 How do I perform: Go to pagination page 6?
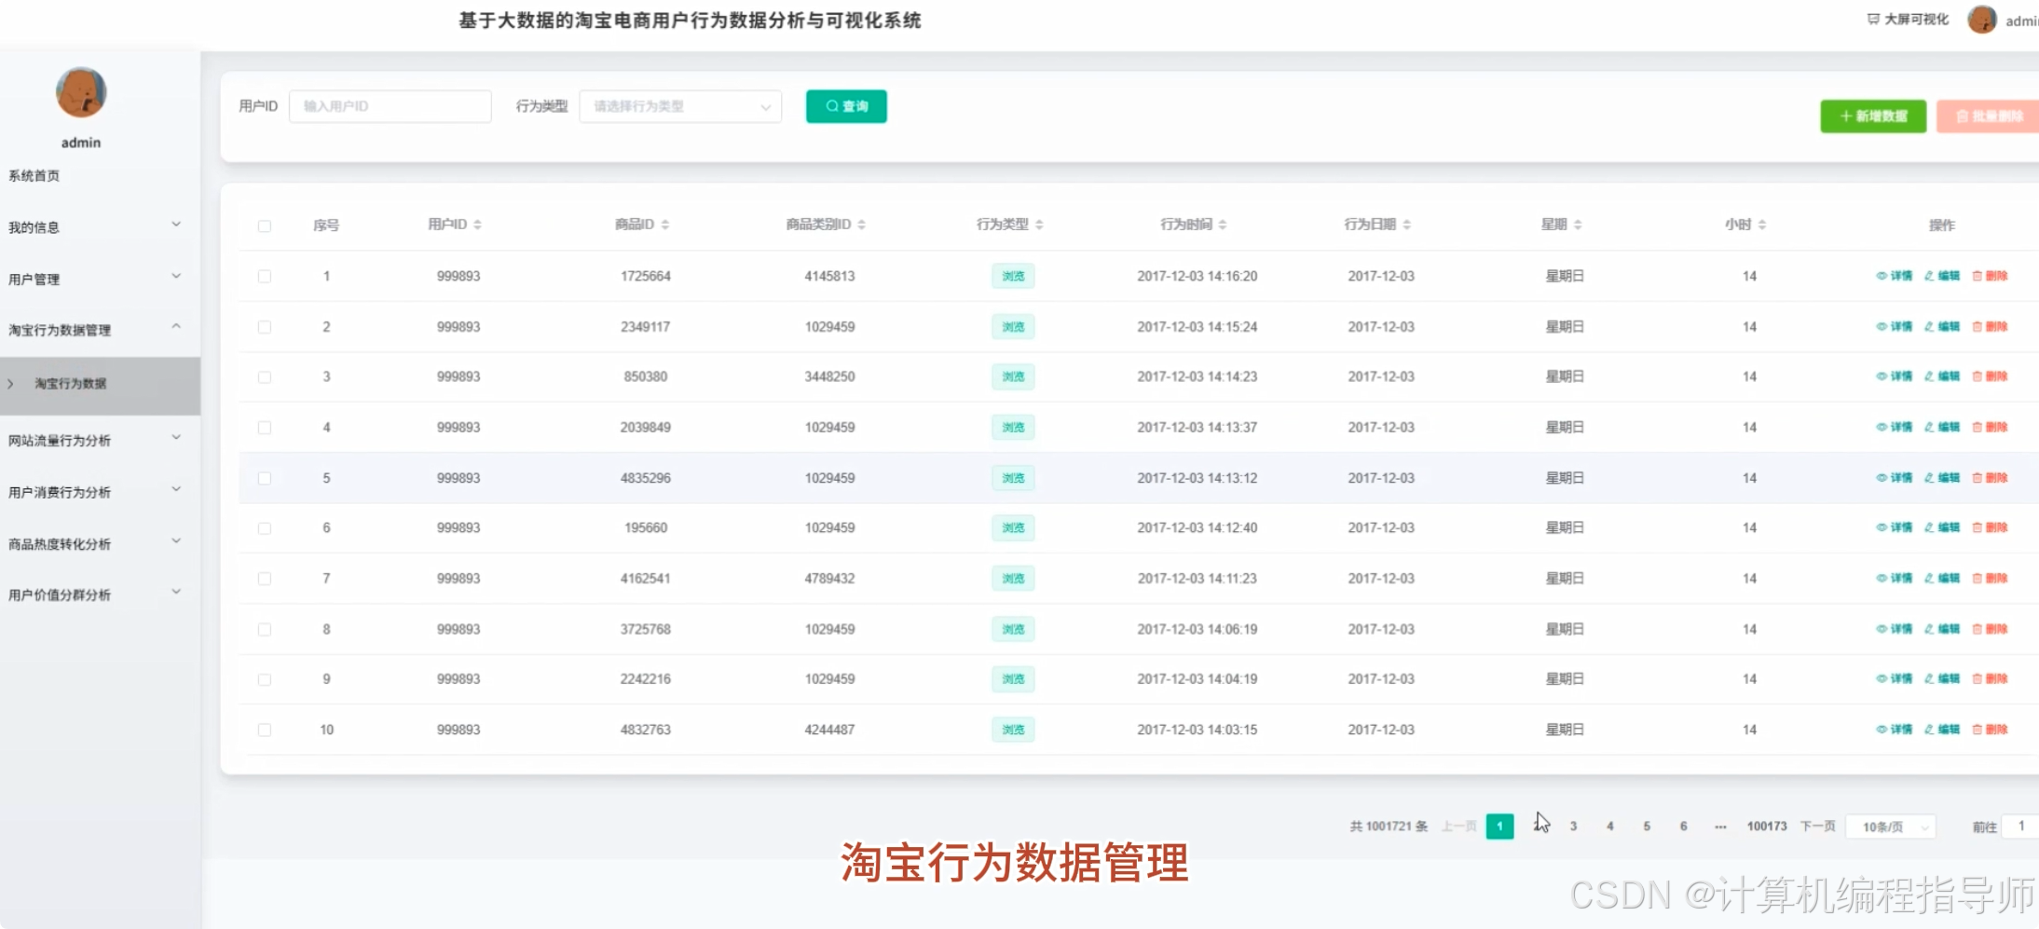pos(1683,826)
